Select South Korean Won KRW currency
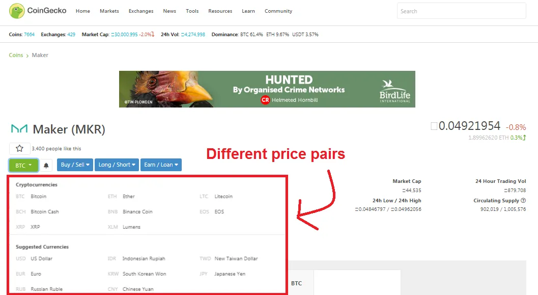The image size is (538, 295). (x=137, y=274)
